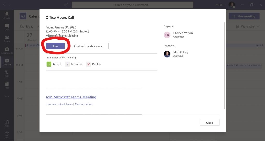
Task: Open Files in the sidebar
Action: tap(7, 85)
